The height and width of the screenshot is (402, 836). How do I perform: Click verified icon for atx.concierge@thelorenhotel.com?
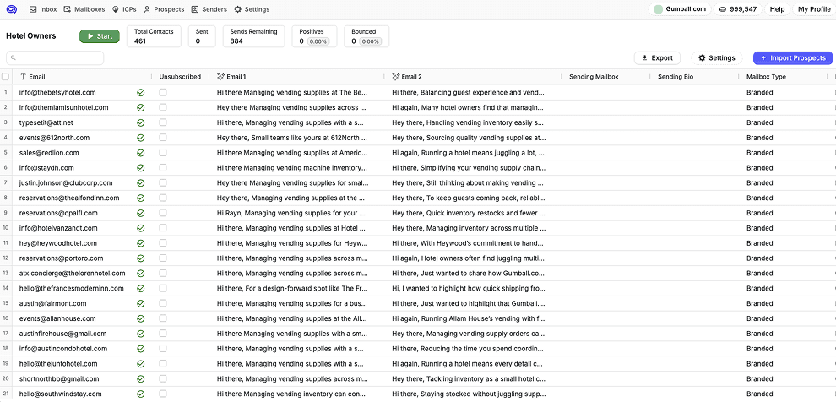[141, 274]
